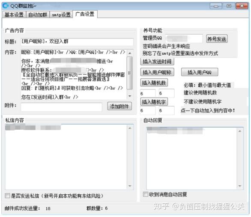The height and width of the screenshot is (217, 251).
Task: Click inside the 私信内容 text area
Action: click(66, 157)
